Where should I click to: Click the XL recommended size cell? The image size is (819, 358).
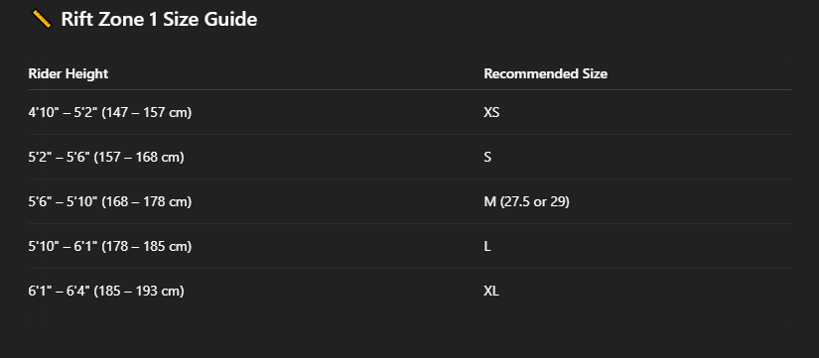pos(491,291)
